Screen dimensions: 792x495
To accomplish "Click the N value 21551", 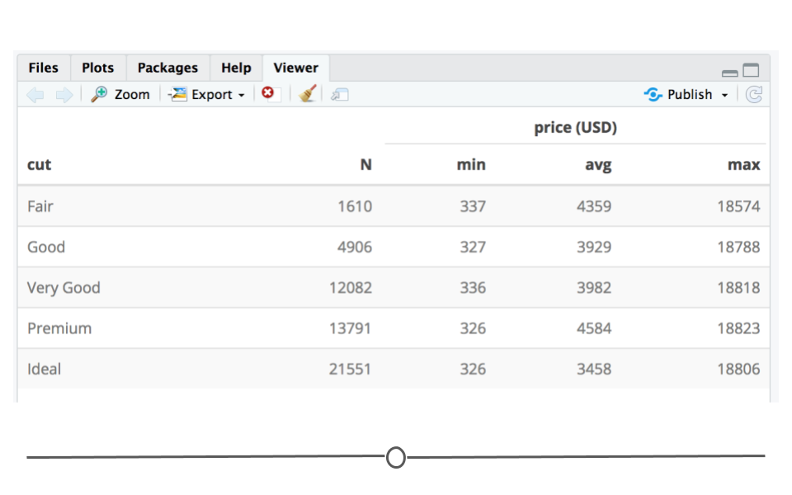I will tap(350, 370).
